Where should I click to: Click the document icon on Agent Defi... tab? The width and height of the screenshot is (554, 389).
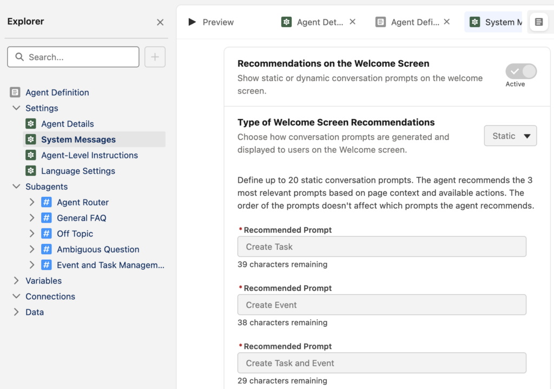pos(380,22)
